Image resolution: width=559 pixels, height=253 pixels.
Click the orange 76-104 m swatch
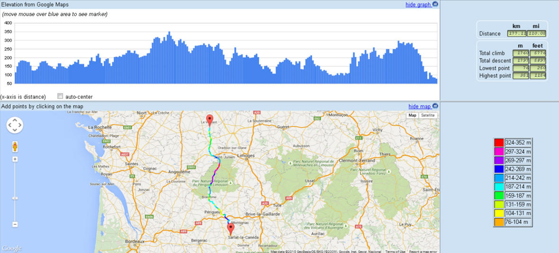tap(499, 222)
